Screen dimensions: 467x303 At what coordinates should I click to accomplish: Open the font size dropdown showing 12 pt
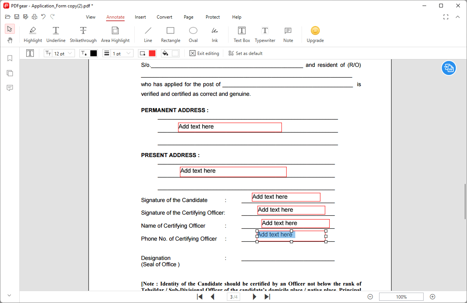coord(70,53)
